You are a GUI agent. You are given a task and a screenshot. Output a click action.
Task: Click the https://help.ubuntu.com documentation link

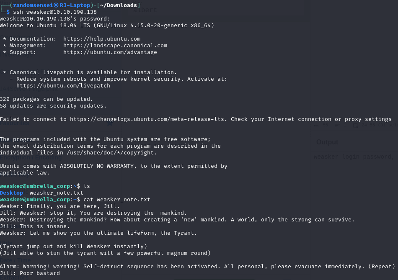click(x=102, y=39)
